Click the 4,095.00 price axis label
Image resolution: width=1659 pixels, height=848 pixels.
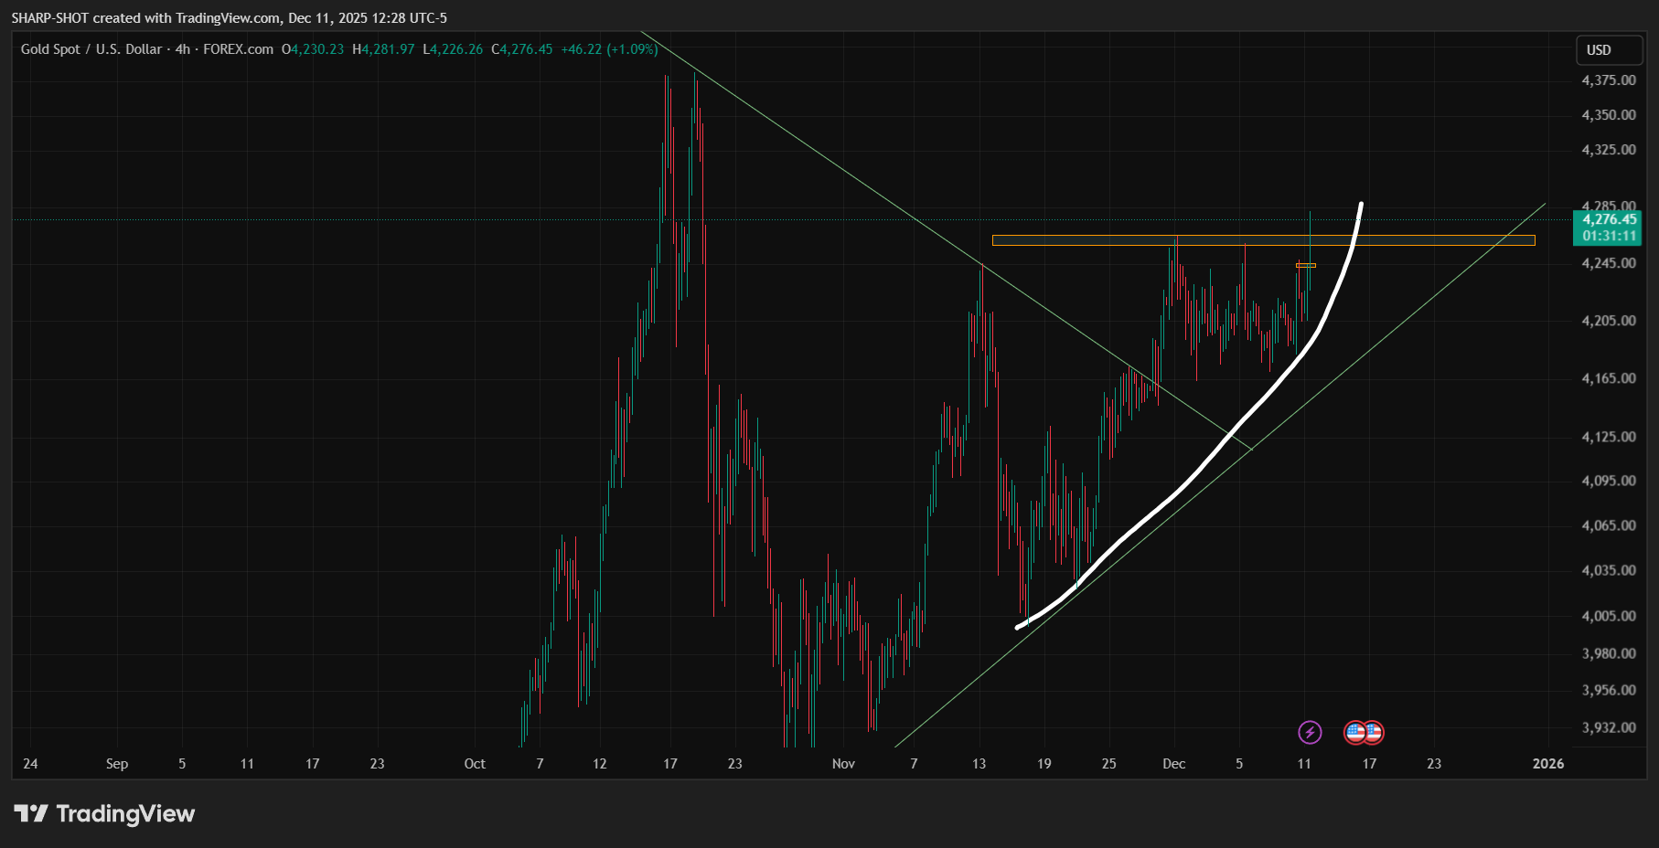coord(1609,481)
